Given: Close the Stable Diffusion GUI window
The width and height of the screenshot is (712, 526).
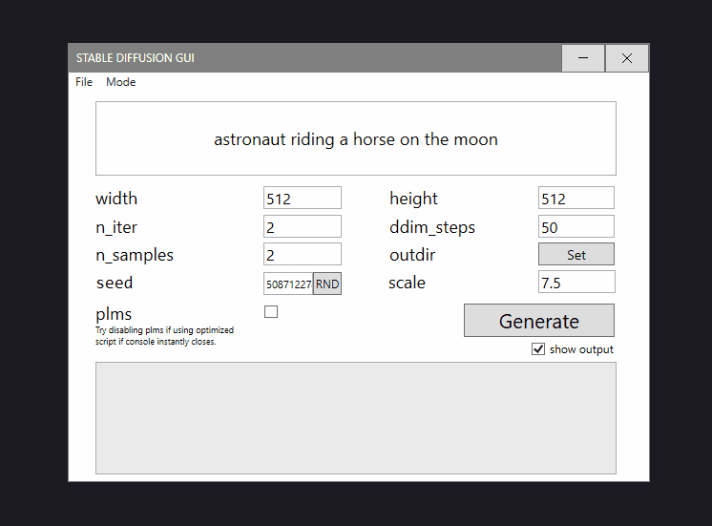Looking at the screenshot, I should click(x=627, y=58).
